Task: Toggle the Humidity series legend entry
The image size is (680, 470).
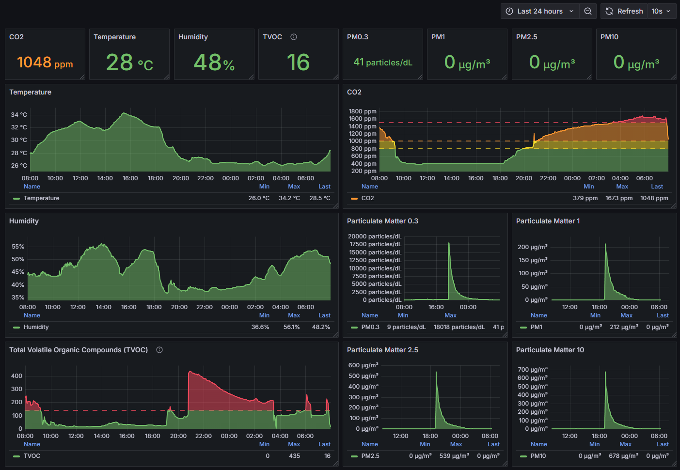Action: pos(36,327)
